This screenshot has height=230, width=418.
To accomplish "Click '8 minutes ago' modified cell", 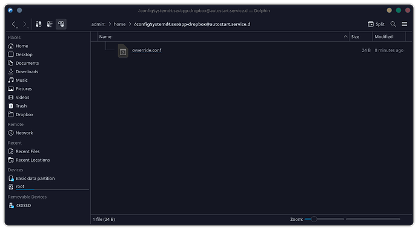I will (x=389, y=50).
